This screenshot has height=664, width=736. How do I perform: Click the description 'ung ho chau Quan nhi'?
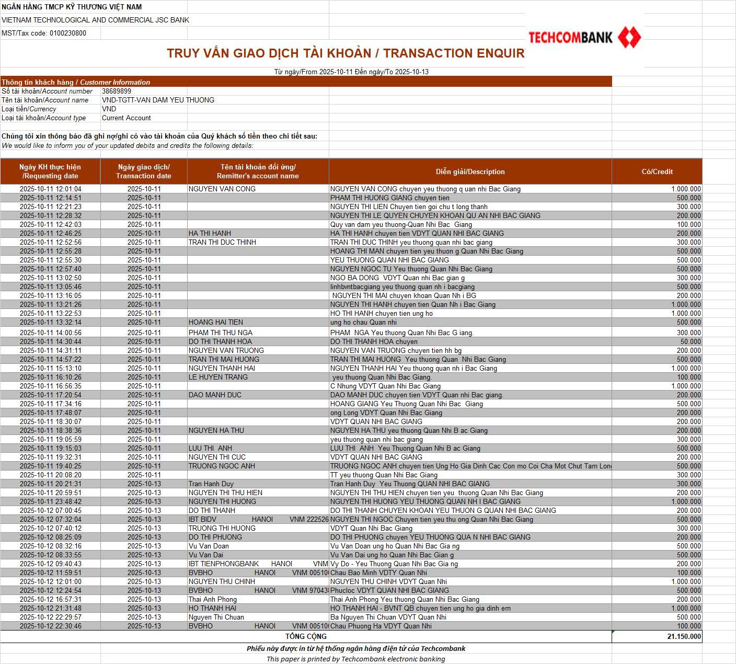pos(363,322)
